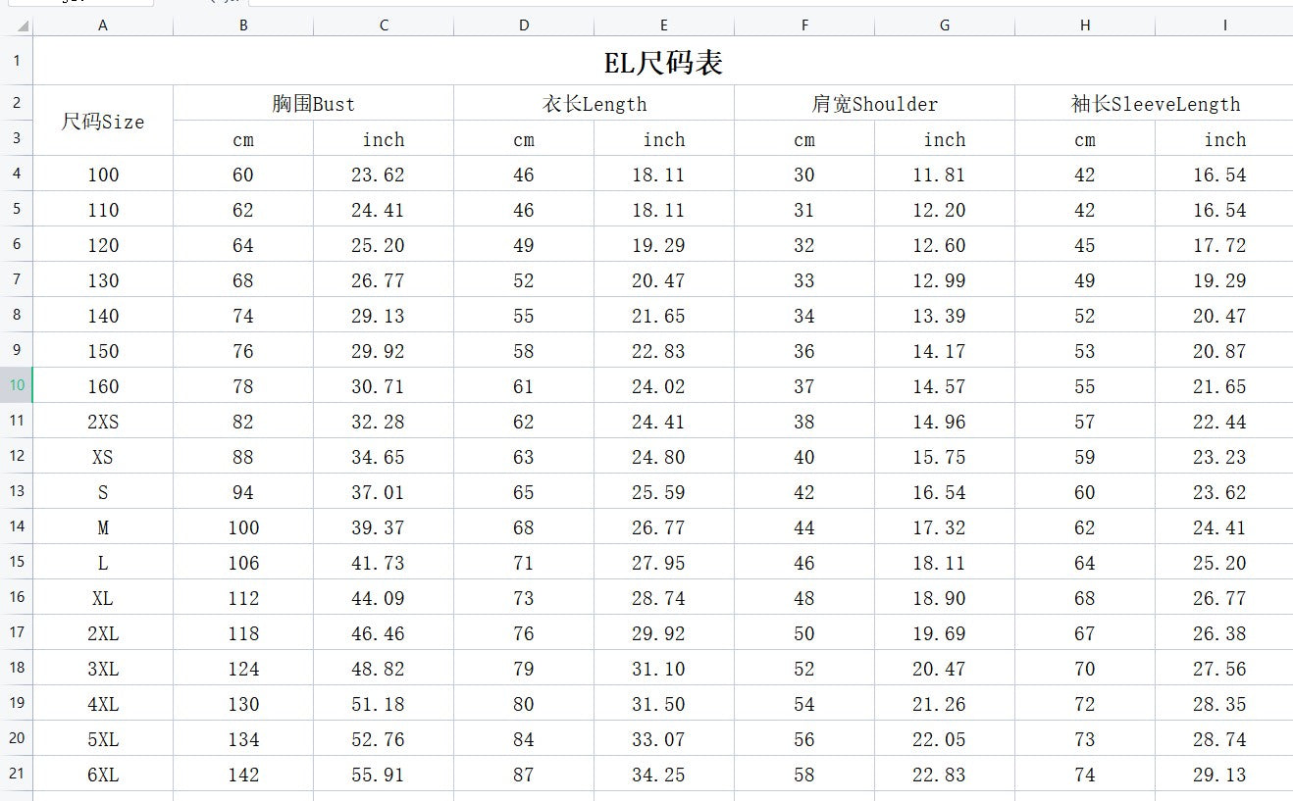Screen dimensions: 1293x801
Task: Click bust cm value 142
Action: coord(243,775)
